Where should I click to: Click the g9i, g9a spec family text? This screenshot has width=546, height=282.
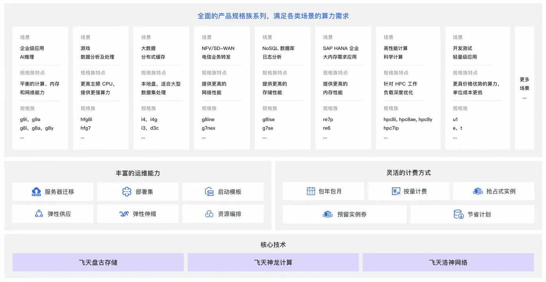point(30,120)
